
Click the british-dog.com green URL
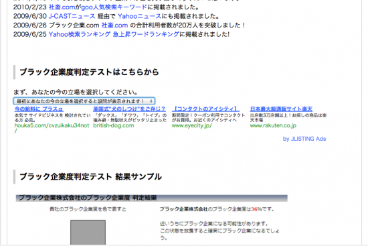click(x=113, y=125)
